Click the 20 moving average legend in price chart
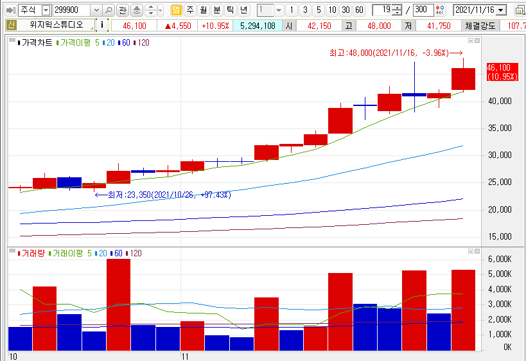Image resolution: width=526 pixels, height=361 pixels. point(109,43)
